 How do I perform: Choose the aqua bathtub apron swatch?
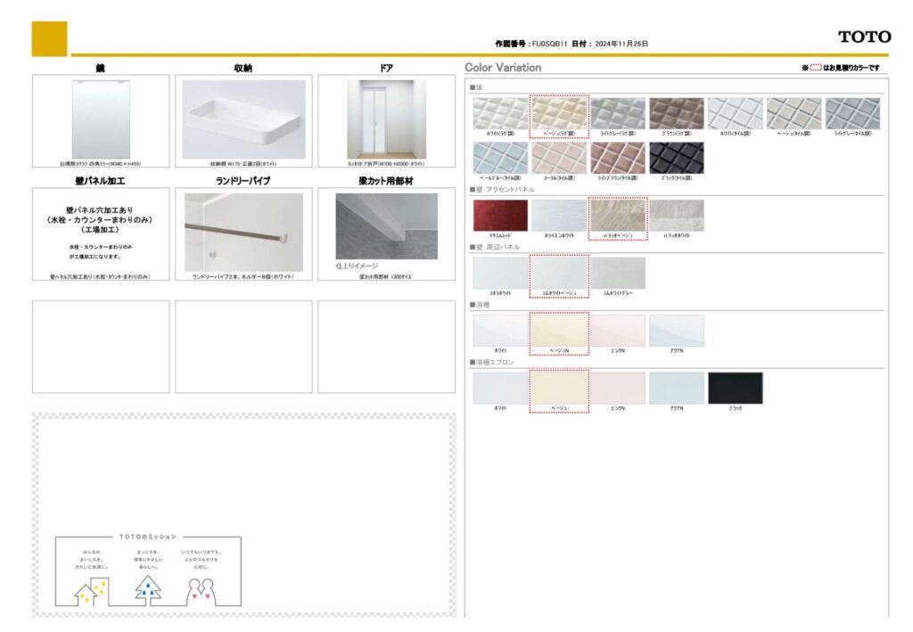coord(676,388)
